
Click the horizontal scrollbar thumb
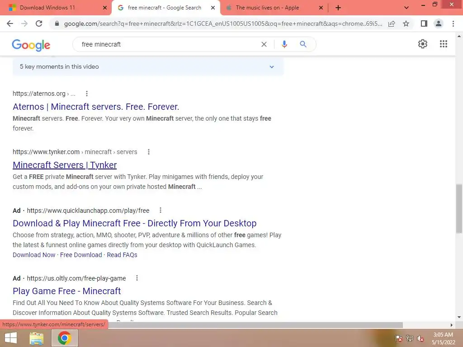tap(255, 325)
